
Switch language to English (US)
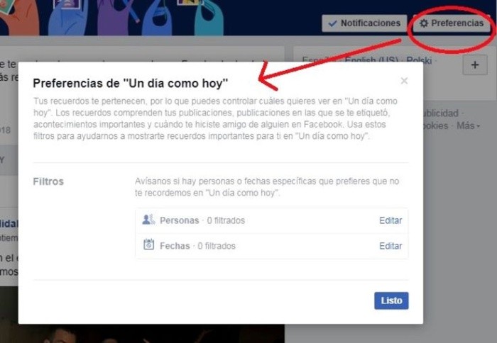pyautogui.click(x=371, y=60)
